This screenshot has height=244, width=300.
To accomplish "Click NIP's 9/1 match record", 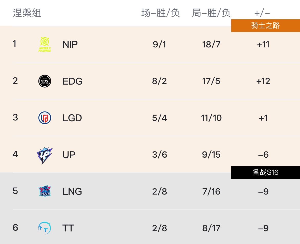I will pos(159,45).
